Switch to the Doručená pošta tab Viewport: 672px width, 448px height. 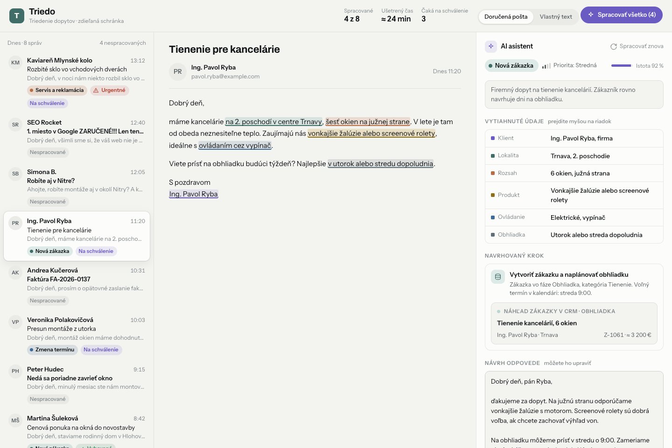[506, 17]
